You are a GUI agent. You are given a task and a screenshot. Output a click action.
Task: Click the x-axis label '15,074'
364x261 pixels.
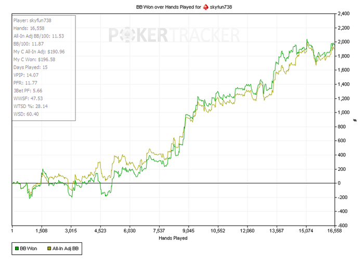point(306,231)
